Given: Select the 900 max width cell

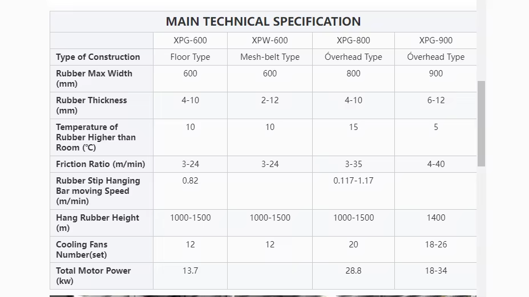Looking at the screenshot, I should coord(435,74).
